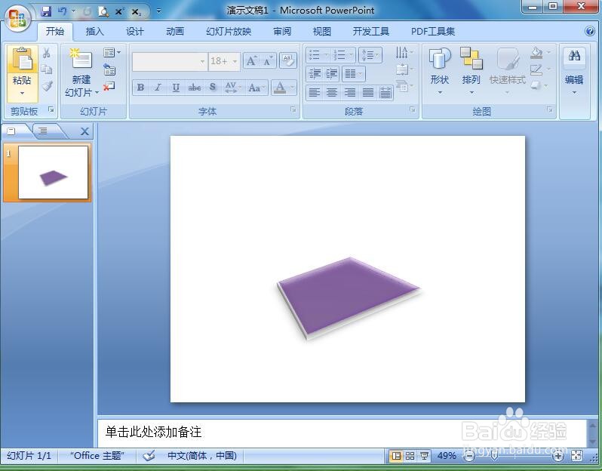
Task: Switch to the Slide Show tab (幻灯片放映)
Action: coord(229,32)
